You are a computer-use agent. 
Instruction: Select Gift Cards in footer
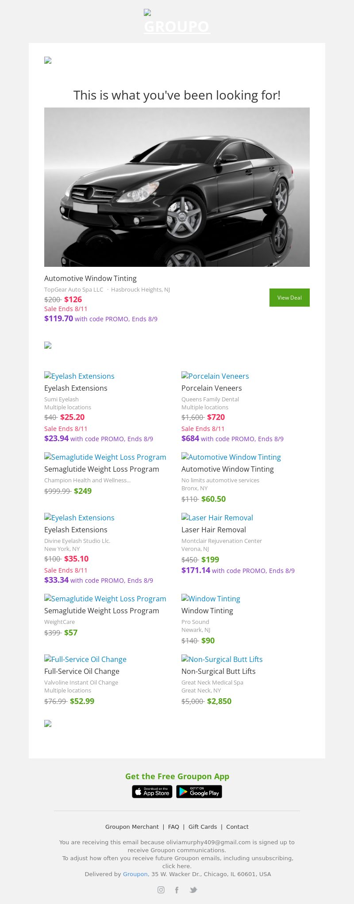[x=203, y=827]
